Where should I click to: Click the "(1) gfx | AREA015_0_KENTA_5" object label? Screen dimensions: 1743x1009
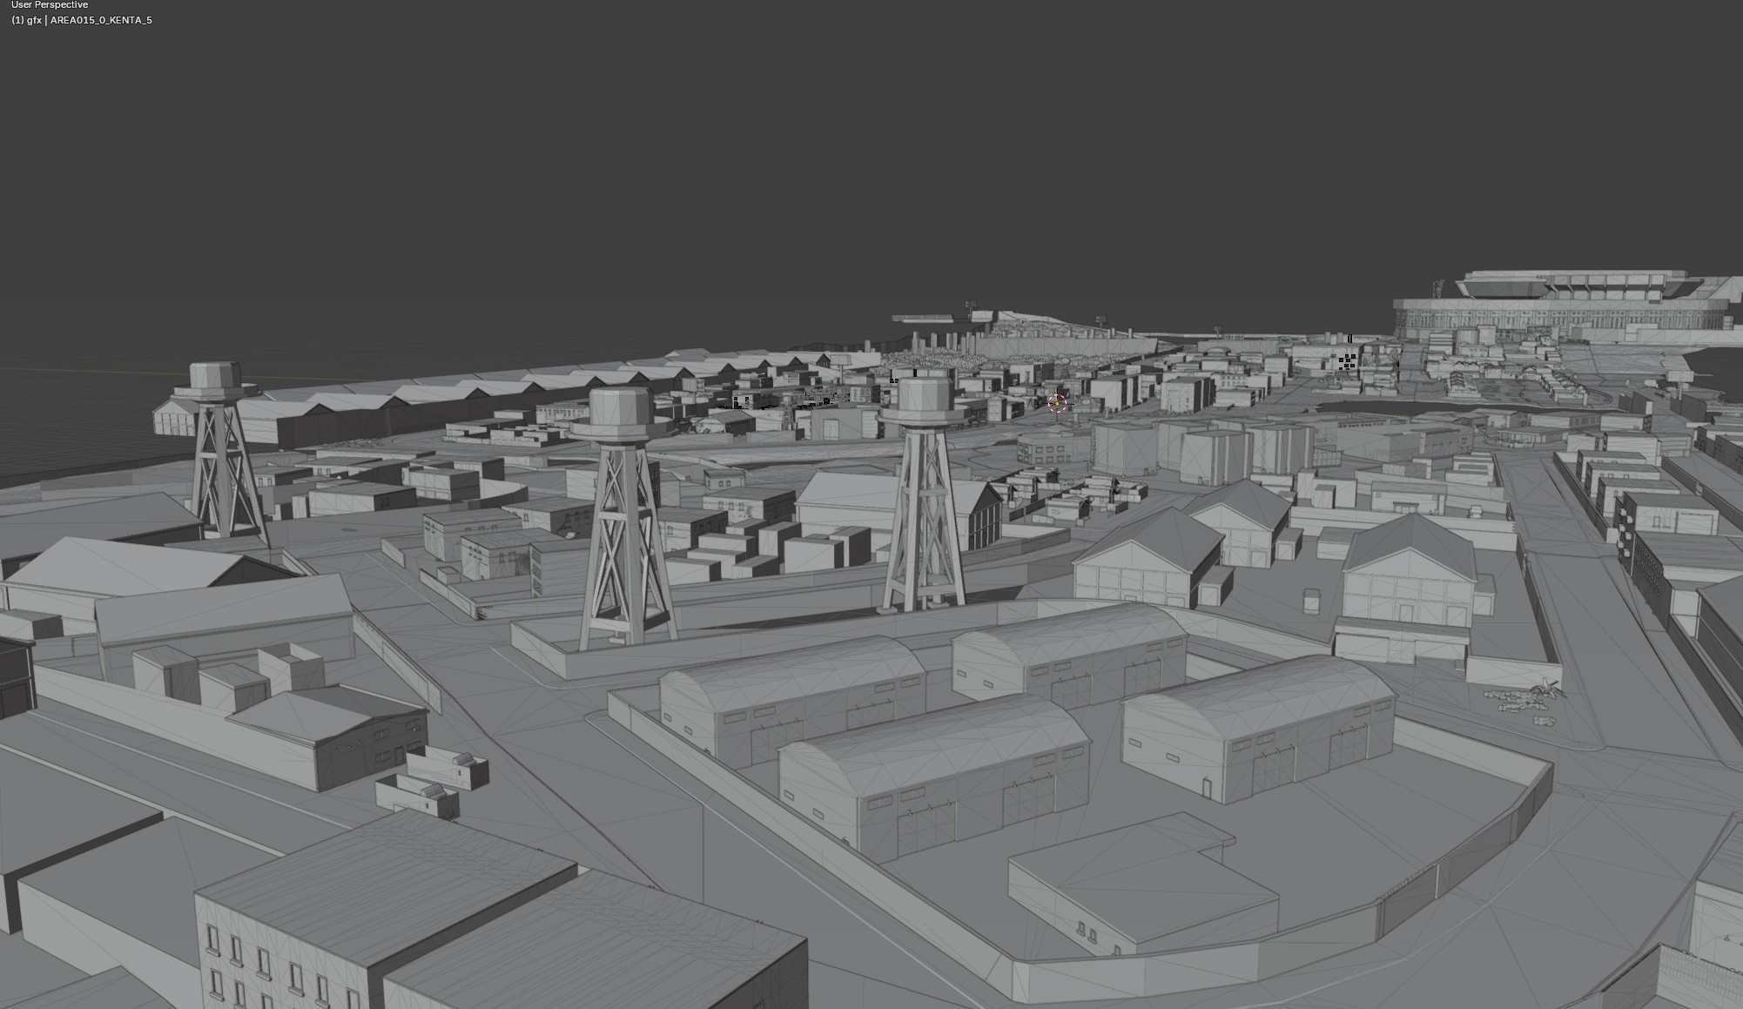82,20
